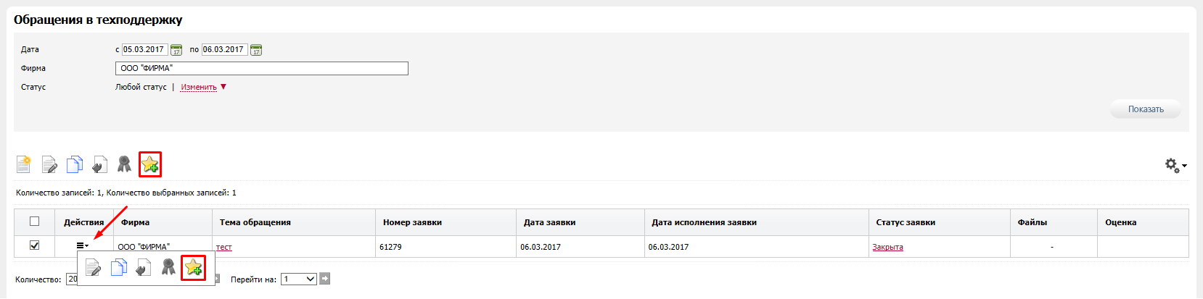This screenshot has height=299, width=1203.
Task: Click the pencil edit icon in the row popup
Action: (x=93, y=268)
